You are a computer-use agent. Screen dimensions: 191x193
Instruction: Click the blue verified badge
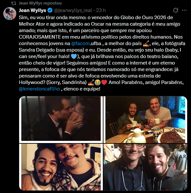pos(50,10)
